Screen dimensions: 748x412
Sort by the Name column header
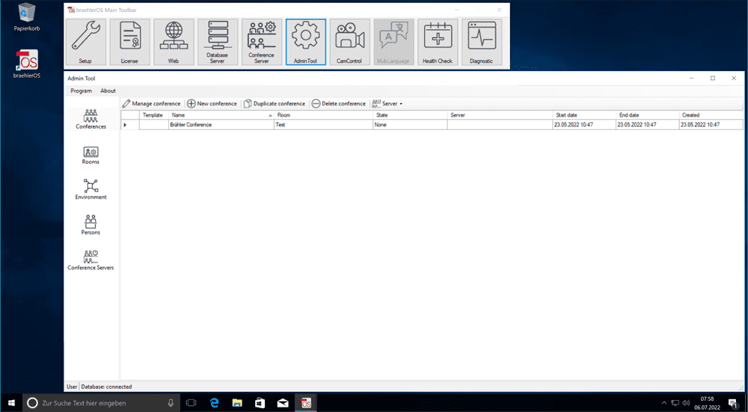221,115
